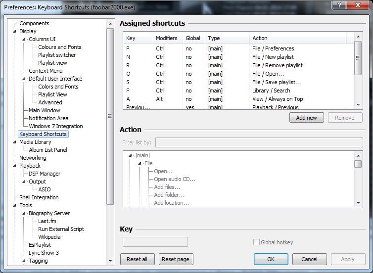Click the Filter list by text field

click(x=259, y=143)
